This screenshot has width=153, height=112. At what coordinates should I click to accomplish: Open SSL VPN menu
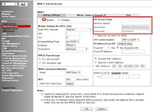(6, 70)
